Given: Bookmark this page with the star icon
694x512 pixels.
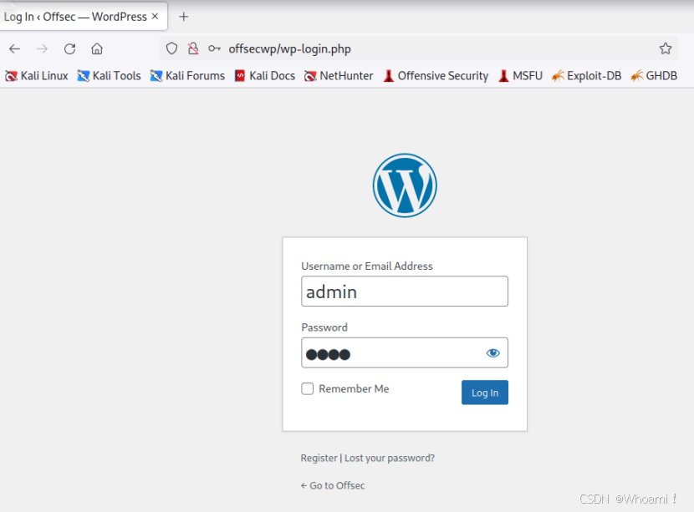Looking at the screenshot, I should (666, 48).
